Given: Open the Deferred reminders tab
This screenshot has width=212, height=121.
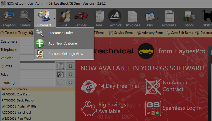Looking at the screenshot, I should pyautogui.click(x=204, y=33).
